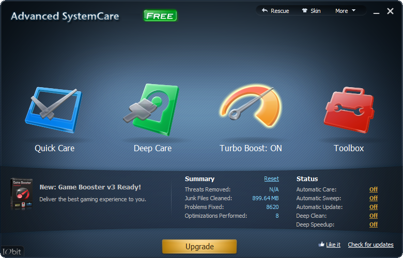
Task: Close the Advanced SystemCare window
Action: pos(390,11)
